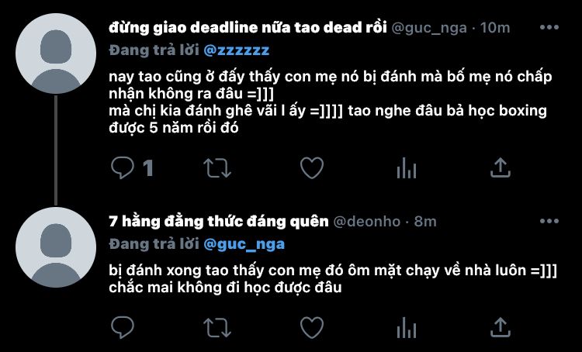
Task: Share the @deonho tweet
Action: [x=501, y=327]
